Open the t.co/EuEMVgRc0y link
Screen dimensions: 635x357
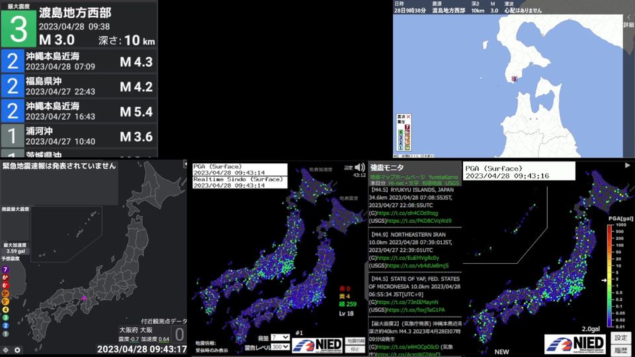coord(408,258)
